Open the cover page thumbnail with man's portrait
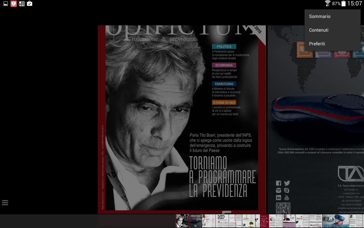 (182, 221)
